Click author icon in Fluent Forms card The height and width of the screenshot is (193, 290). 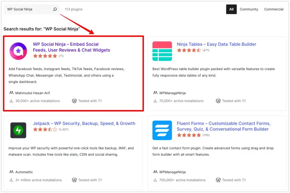click(155, 172)
